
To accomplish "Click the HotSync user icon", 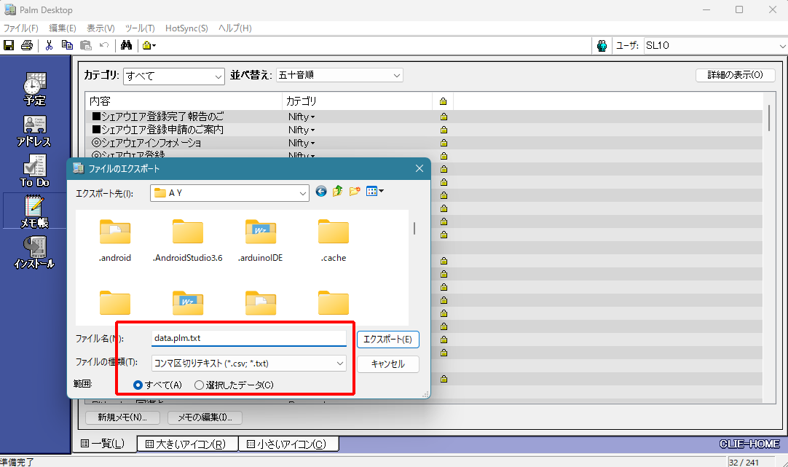I will pyautogui.click(x=602, y=46).
